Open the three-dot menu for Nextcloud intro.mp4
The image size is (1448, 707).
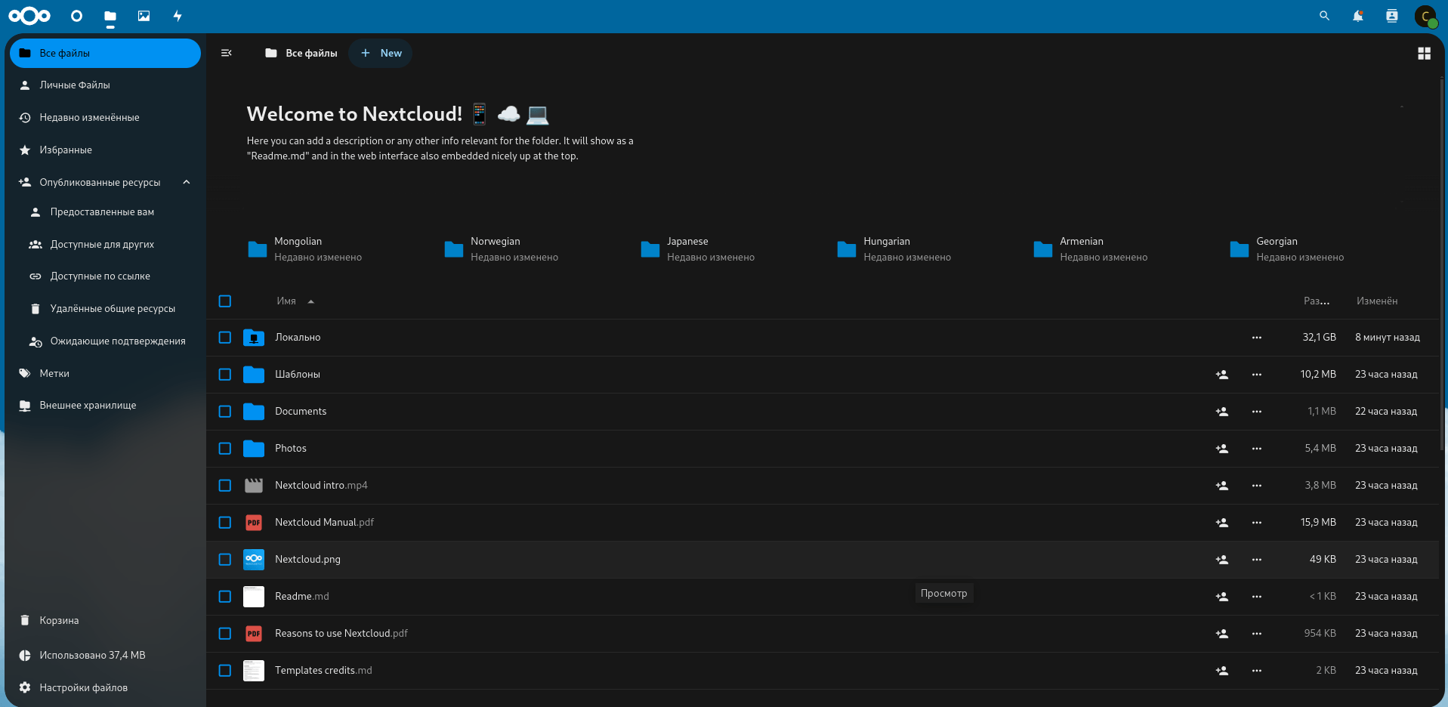(1256, 486)
